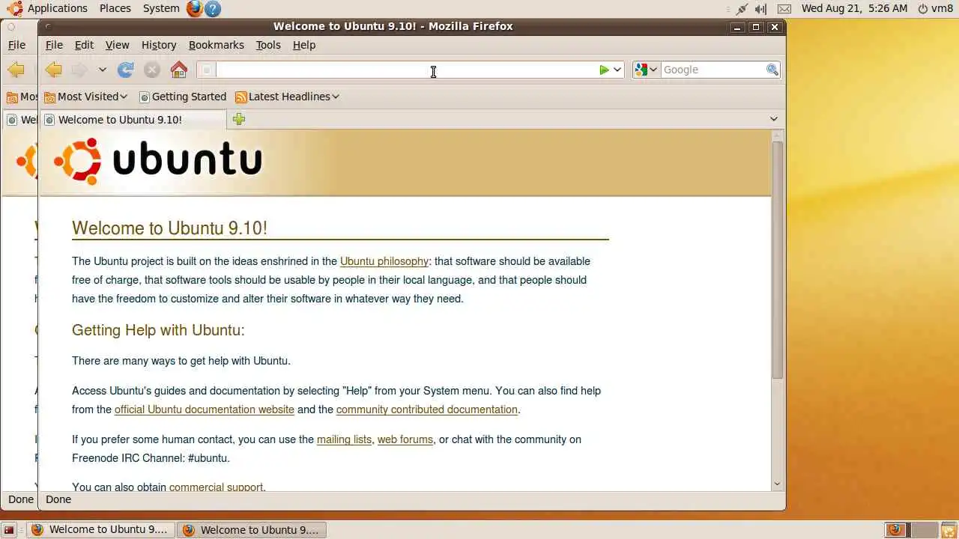The height and width of the screenshot is (539, 959).
Task: Open the search engine chooser arrow
Action: (653, 70)
